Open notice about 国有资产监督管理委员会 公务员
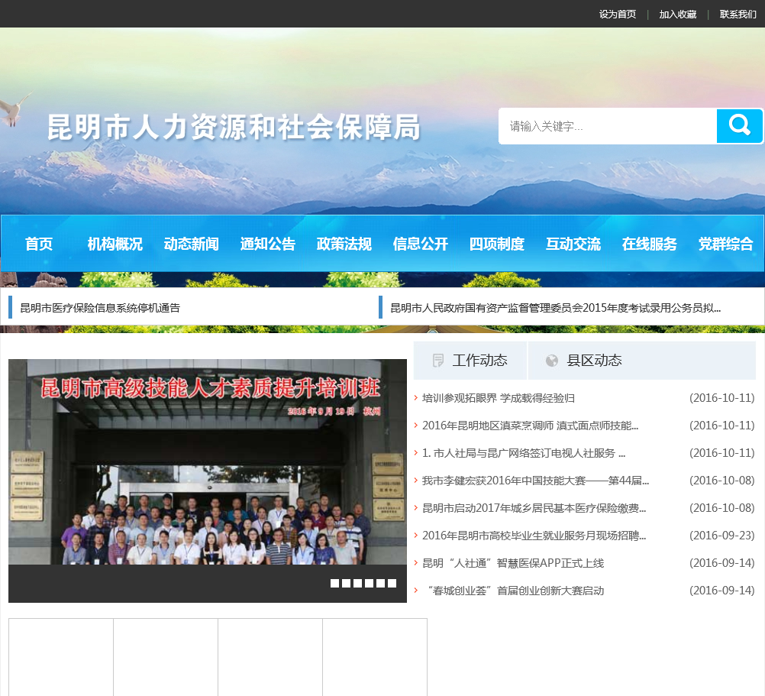The height and width of the screenshot is (696, 765). tap(556, 308)
